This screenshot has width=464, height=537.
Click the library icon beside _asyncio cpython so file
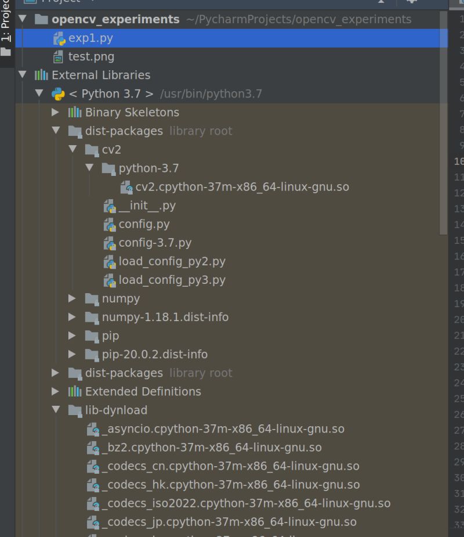[93, 428]
